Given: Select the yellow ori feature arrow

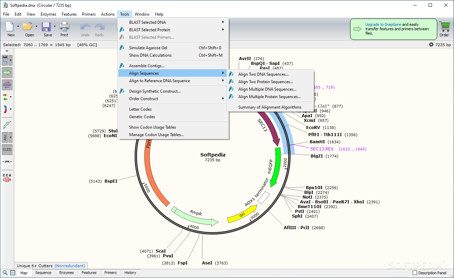Looking at the screenshot, I should tap(242, 214).
